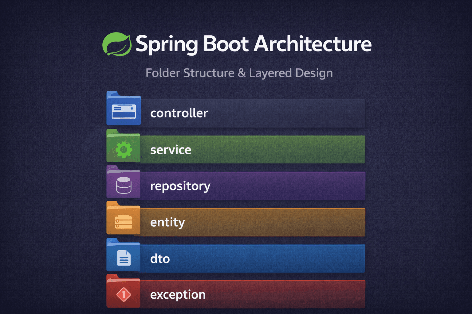Click the word Boot in the title
Screen dimensions: 472x314
[226, 44]
